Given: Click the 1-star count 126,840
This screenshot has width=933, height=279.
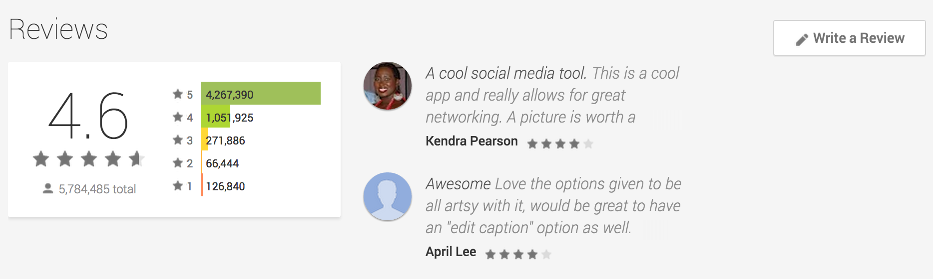Looking at the screenshot, I should pyautogui.click(x=225, y=186).
